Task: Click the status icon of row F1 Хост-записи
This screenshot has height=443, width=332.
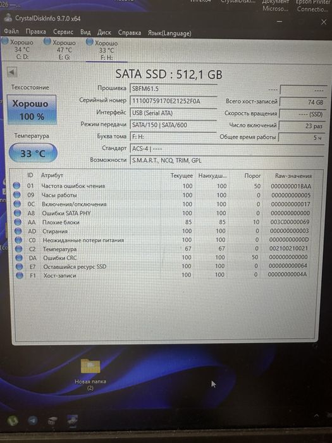Action: point(20,275)
